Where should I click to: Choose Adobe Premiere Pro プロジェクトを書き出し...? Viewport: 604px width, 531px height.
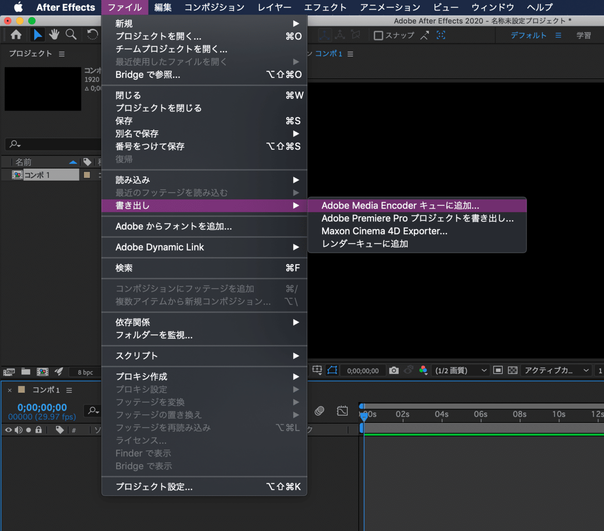click(417, 219)
